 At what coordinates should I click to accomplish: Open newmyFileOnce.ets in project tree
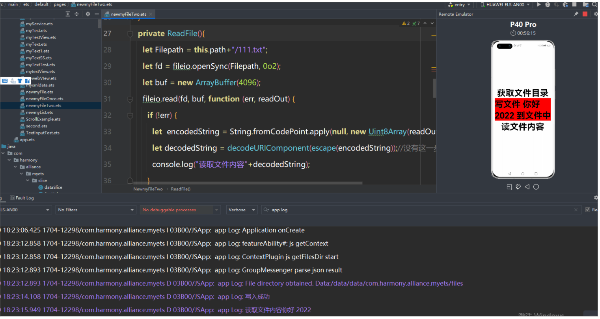[x=45, y=99]
